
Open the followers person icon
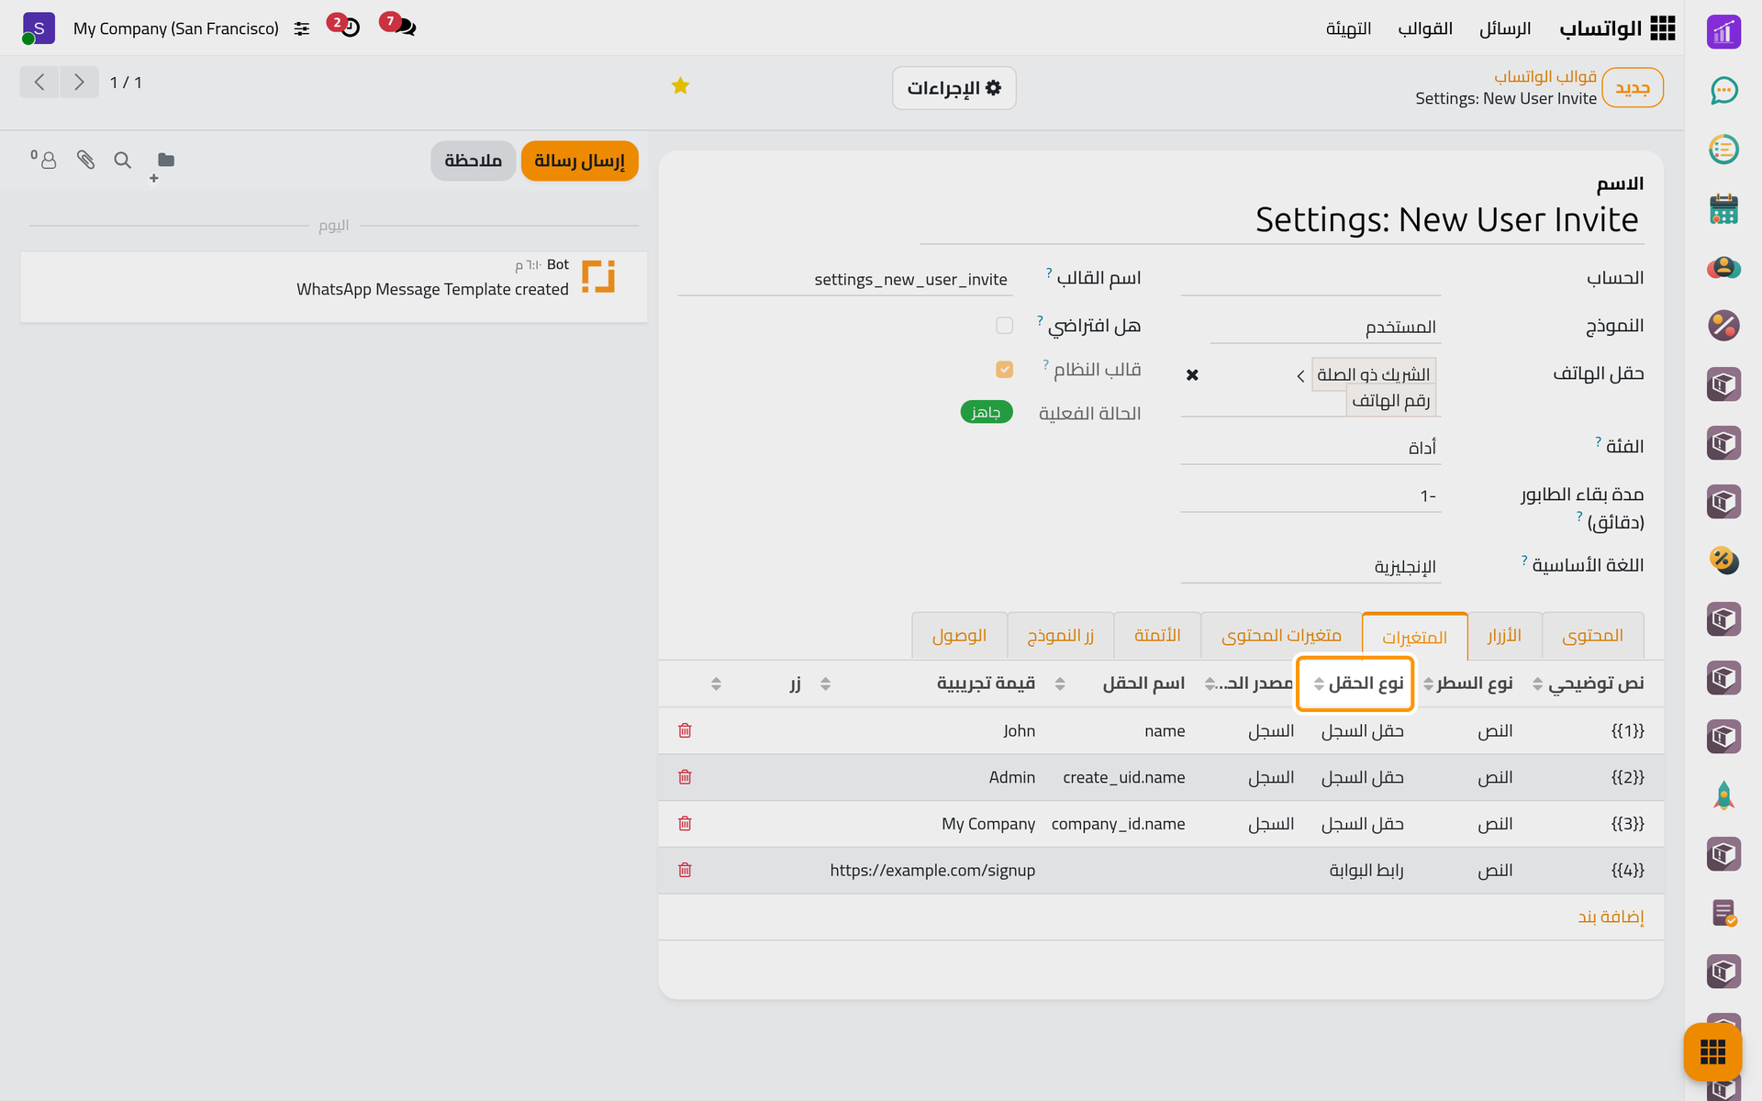point(44,160)
